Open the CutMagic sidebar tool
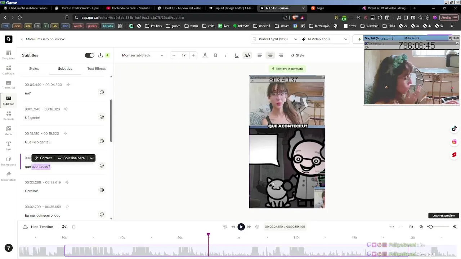461x259 pixels. click(x=9, y=70)
